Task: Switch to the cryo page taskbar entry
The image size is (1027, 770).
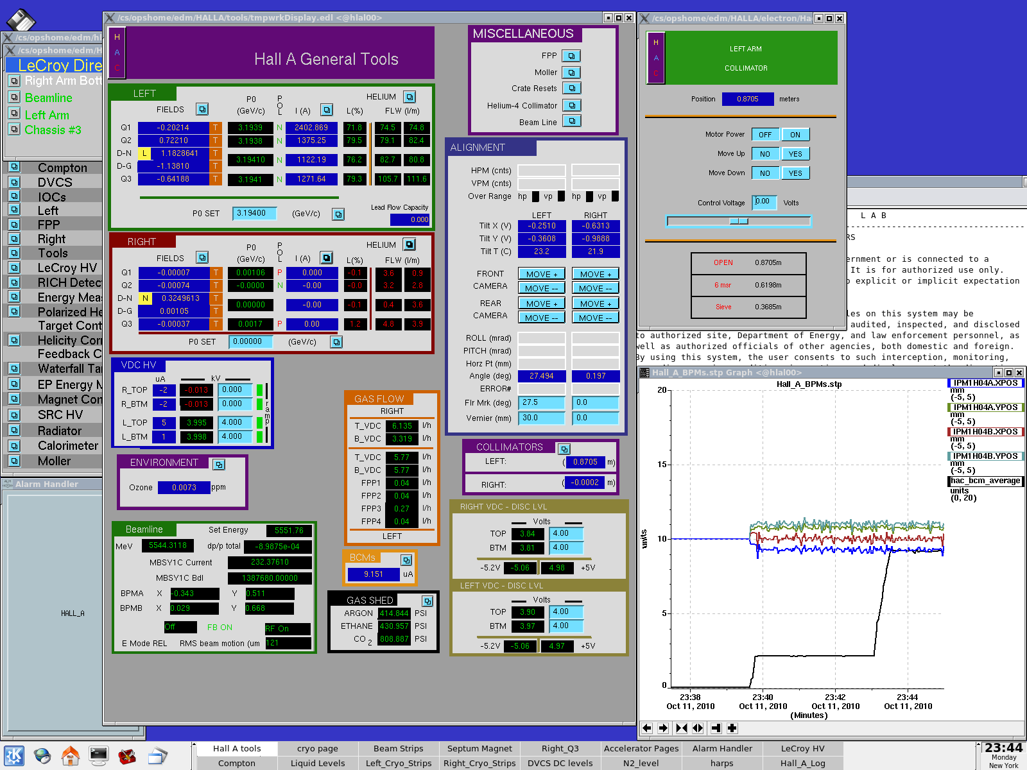Action: [x=318, y=749]
